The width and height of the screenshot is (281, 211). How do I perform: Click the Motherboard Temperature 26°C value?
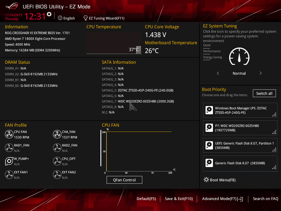click(x=152, y=51)
